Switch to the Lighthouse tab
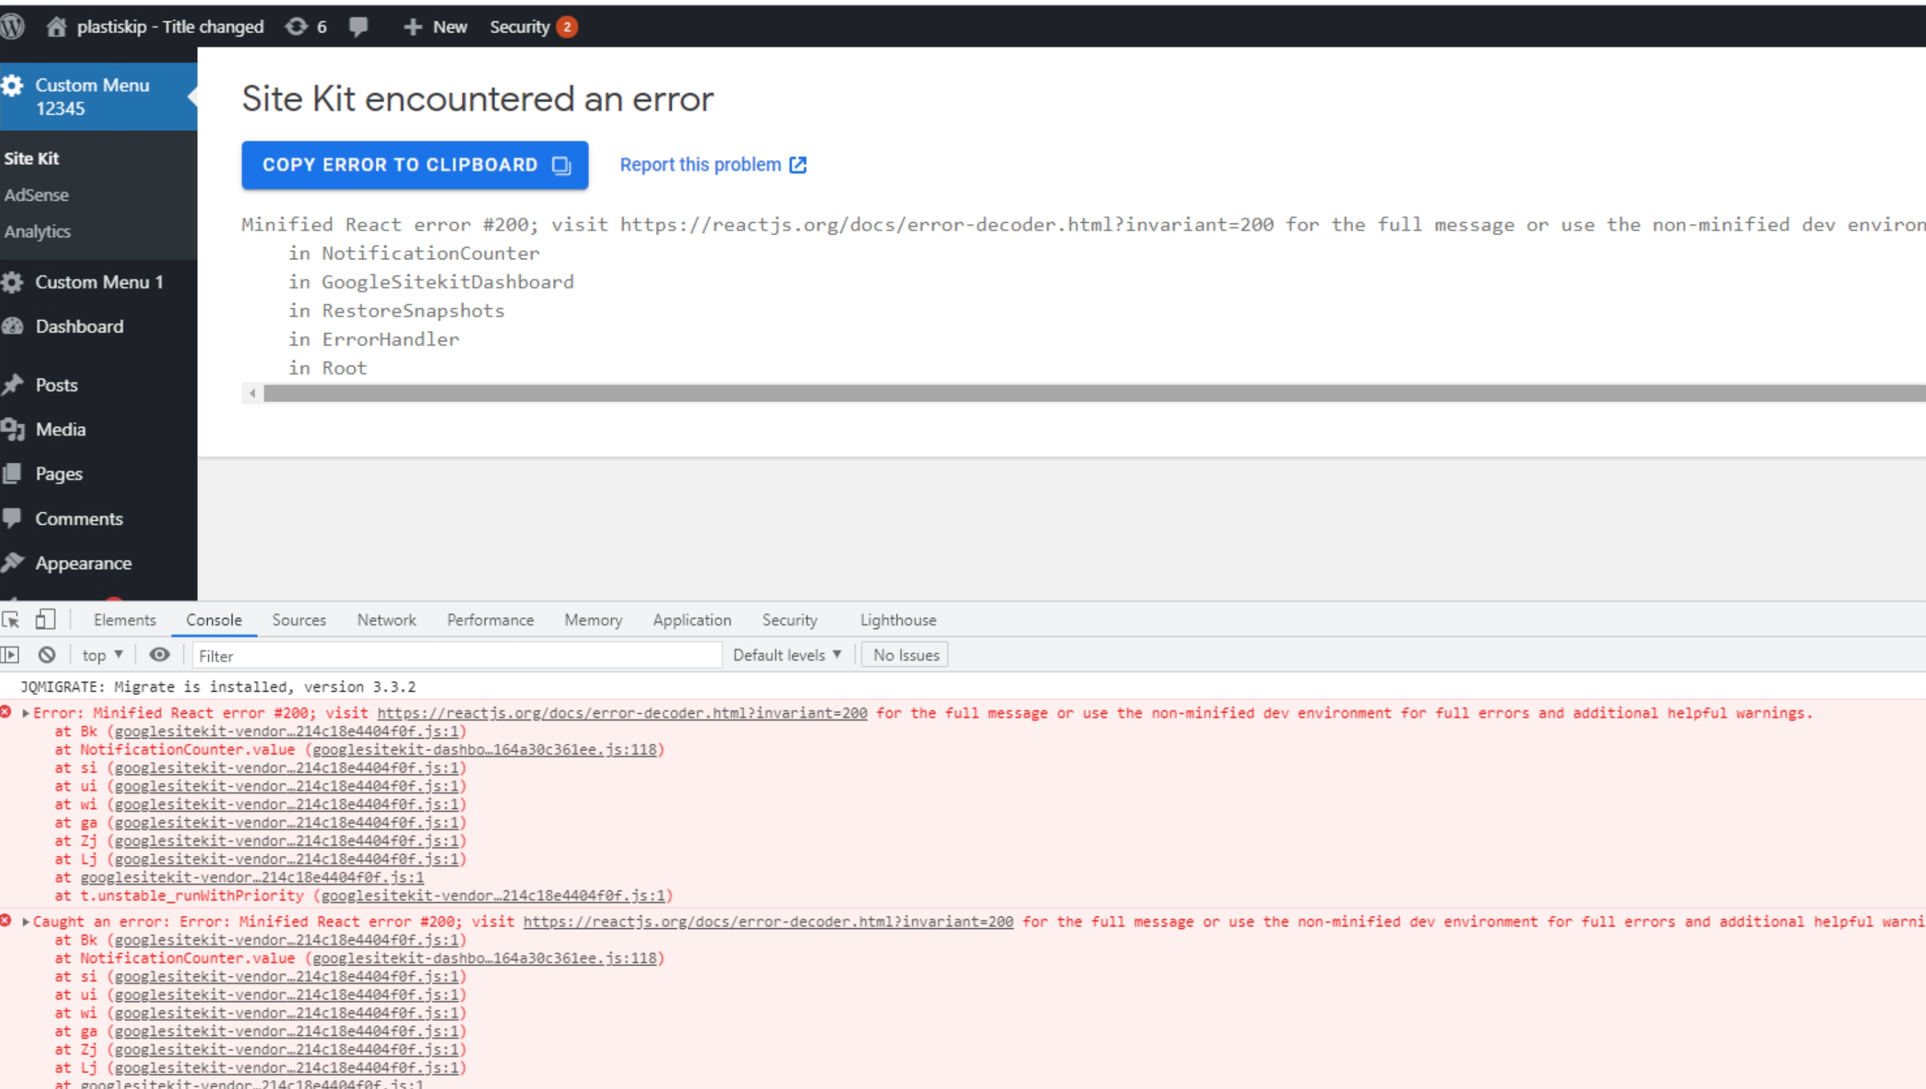The image size is (1926, 1089). point(898,620)
